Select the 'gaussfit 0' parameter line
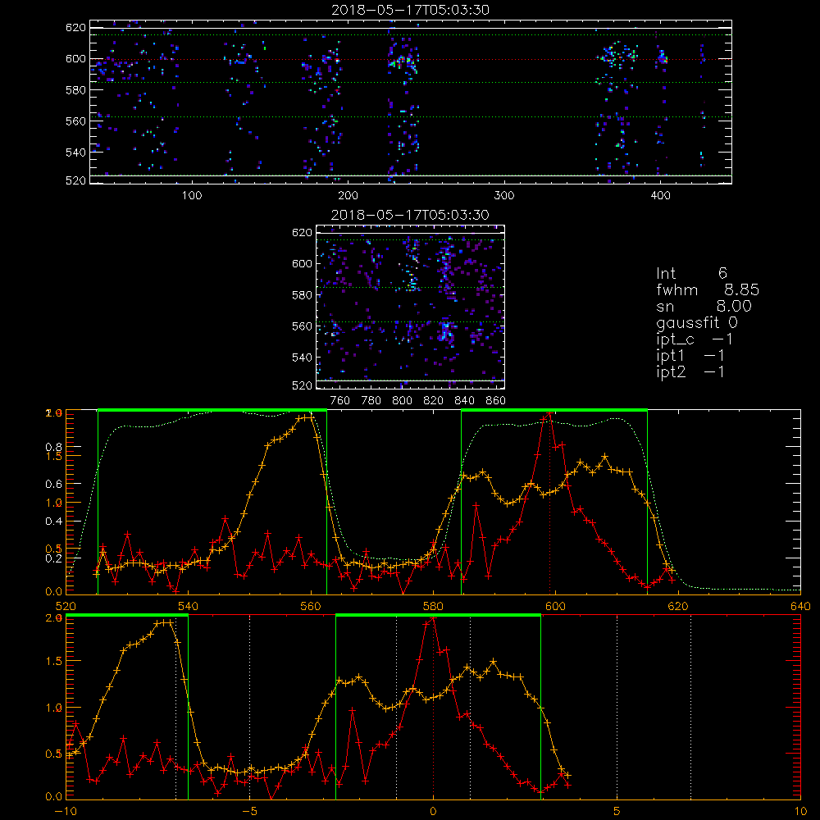 pyautogui.click(x=697, y=322)
